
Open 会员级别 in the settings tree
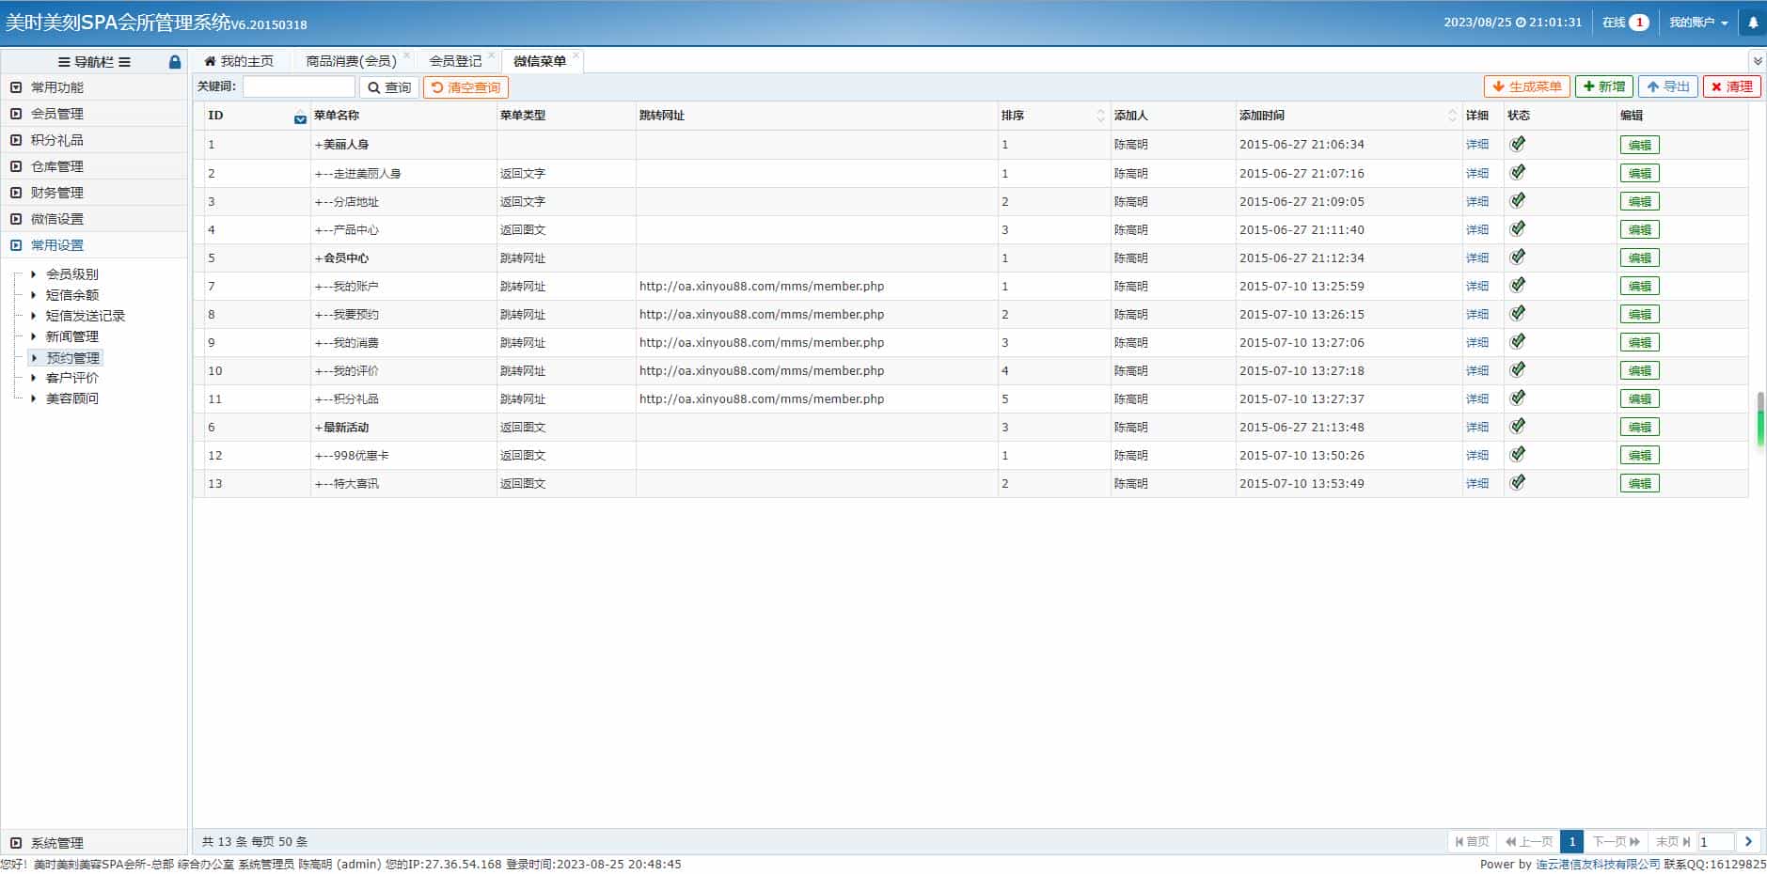pyautogui.click(x=72, y=274)
